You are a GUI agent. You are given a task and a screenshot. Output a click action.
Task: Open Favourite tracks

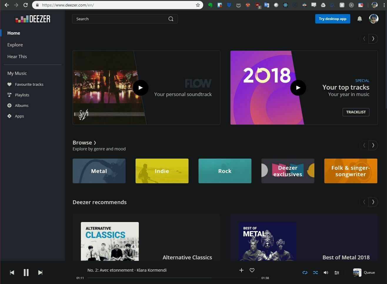[x=29, y=84]
